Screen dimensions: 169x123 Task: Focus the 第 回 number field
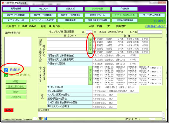pyautogui.click(x=89, y=32)
